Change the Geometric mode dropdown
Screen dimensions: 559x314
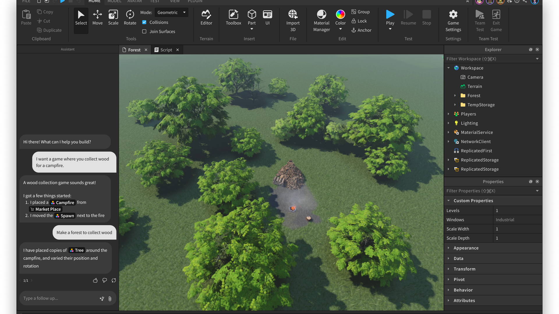(x=171, y=12)
